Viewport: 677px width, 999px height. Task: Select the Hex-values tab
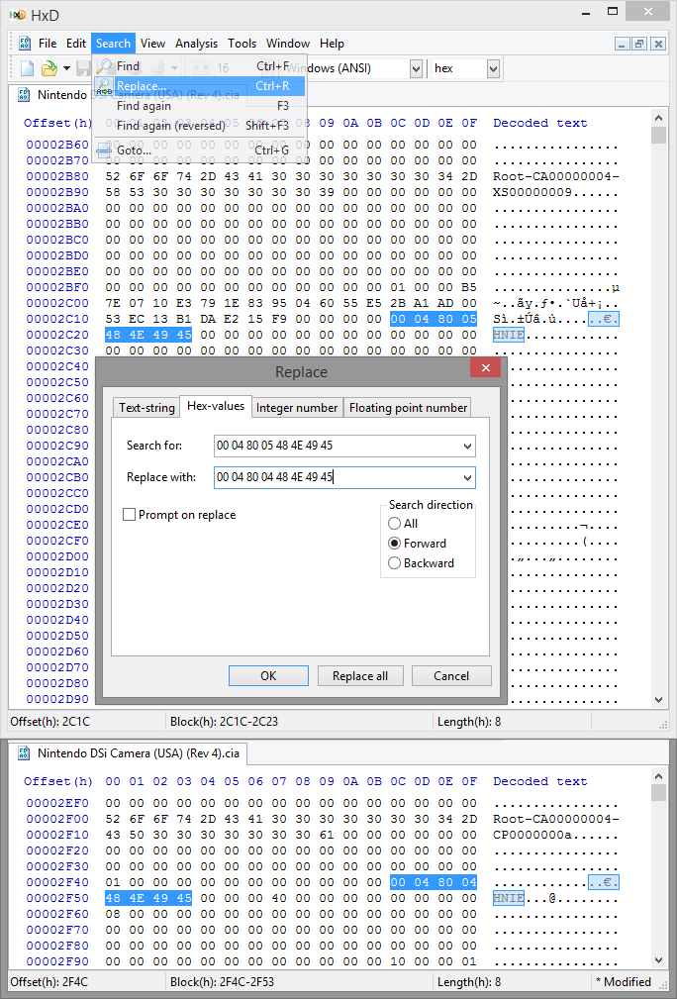pos(215,406)
